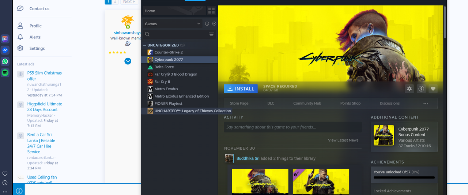The image size is (468, 195).
Task: Click the blue info icon at the page bottom
Action: [x=19, y=191]
